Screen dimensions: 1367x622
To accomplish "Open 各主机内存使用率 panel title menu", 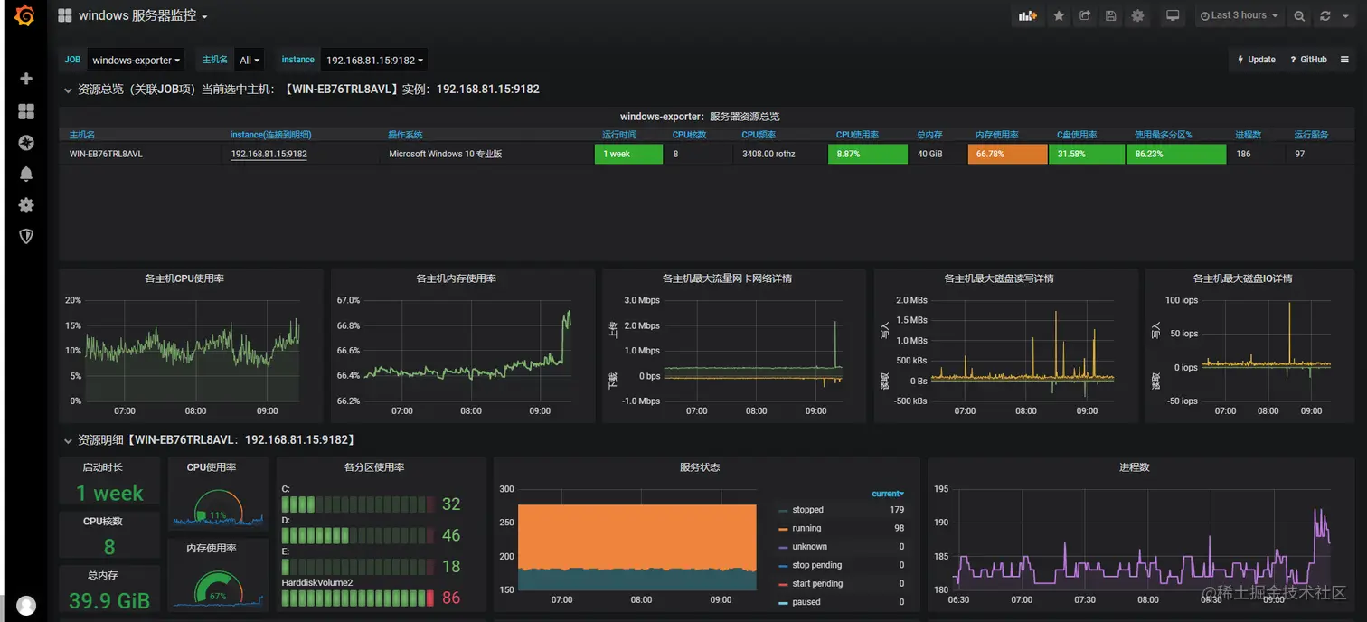I will (457, 278).
